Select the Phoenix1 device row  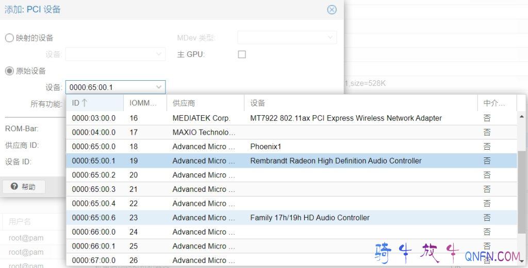[x=266, y=147]
